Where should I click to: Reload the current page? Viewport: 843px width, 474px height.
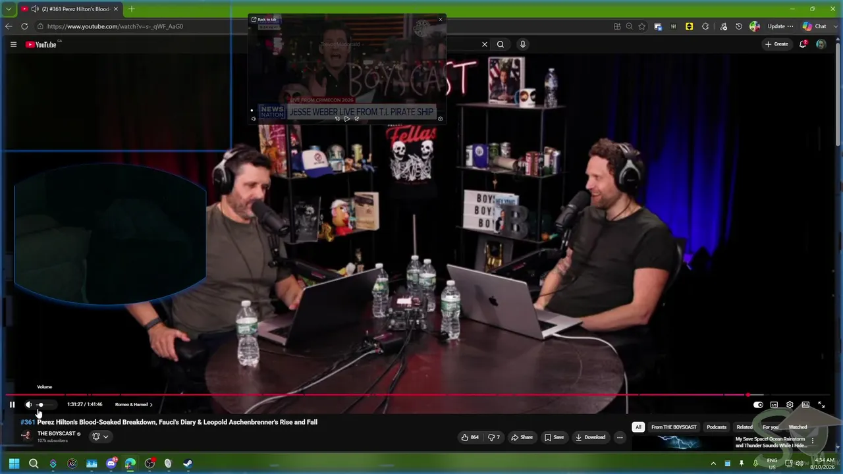pos(24,26)
